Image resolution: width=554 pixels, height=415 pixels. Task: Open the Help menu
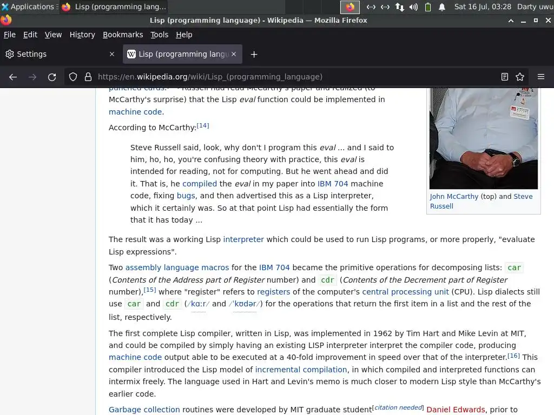click(x=184, y=35)
